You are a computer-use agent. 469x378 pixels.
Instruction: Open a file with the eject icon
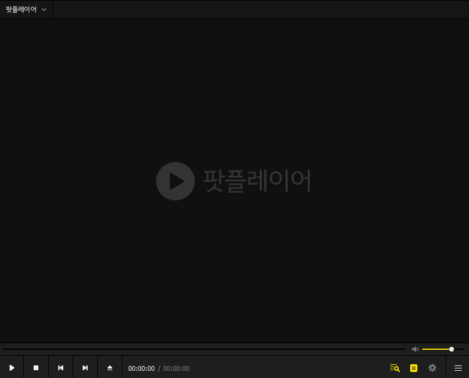[110, 368]
